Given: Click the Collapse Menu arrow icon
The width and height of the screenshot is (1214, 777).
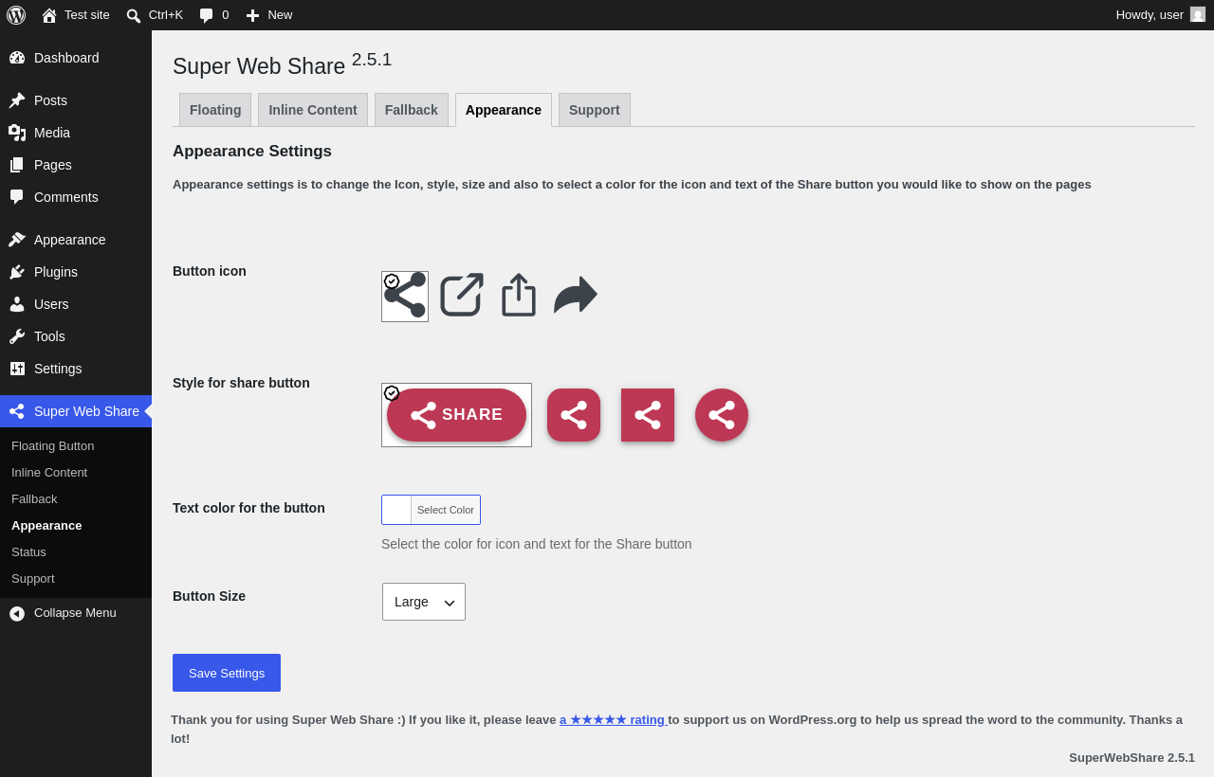Looking at the screenshot, I should click(17, 614).
